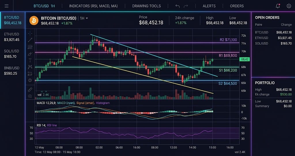
Task: Click the MACD 12,26,9 indicator label
Action: pos(46,103)
